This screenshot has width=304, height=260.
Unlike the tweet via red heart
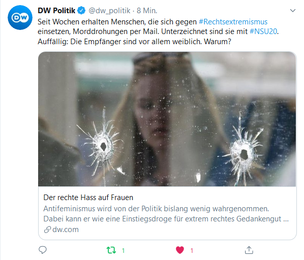tap(180, 250)
